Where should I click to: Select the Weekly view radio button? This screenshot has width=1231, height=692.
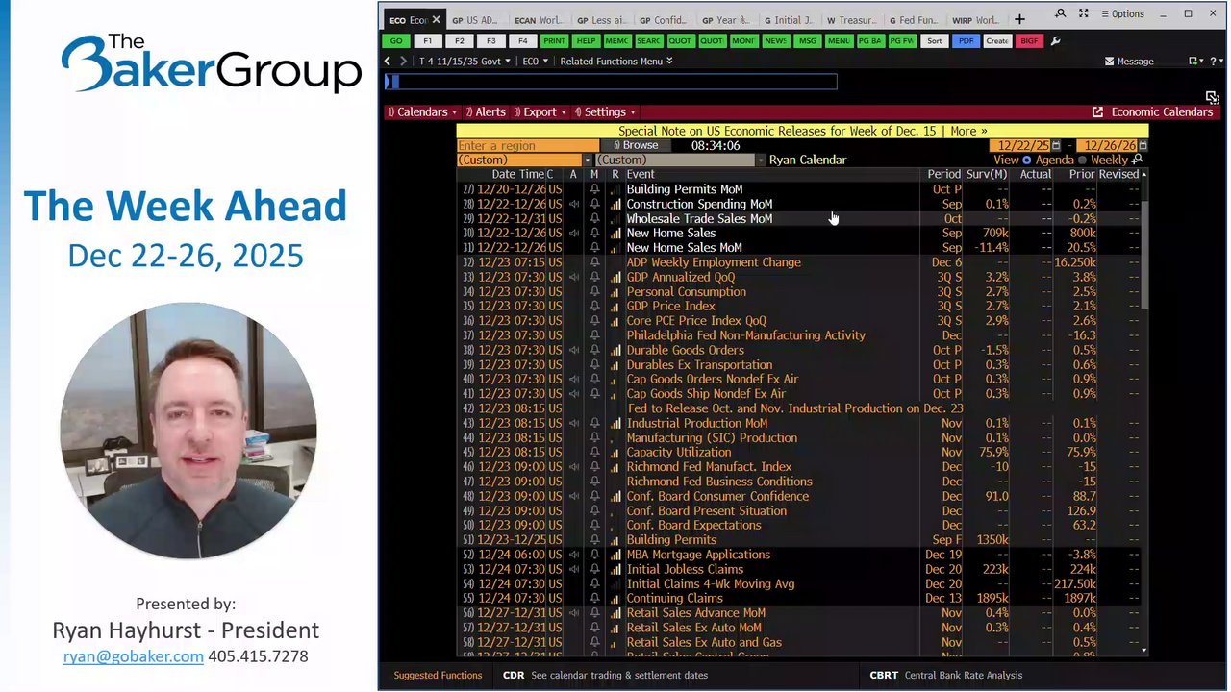tap(1083, 160)
